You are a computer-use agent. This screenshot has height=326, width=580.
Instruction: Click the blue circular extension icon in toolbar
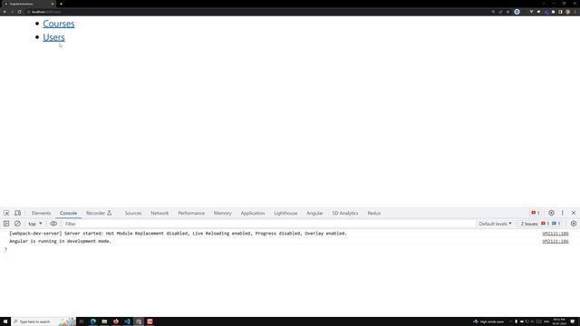pos(517,12)
